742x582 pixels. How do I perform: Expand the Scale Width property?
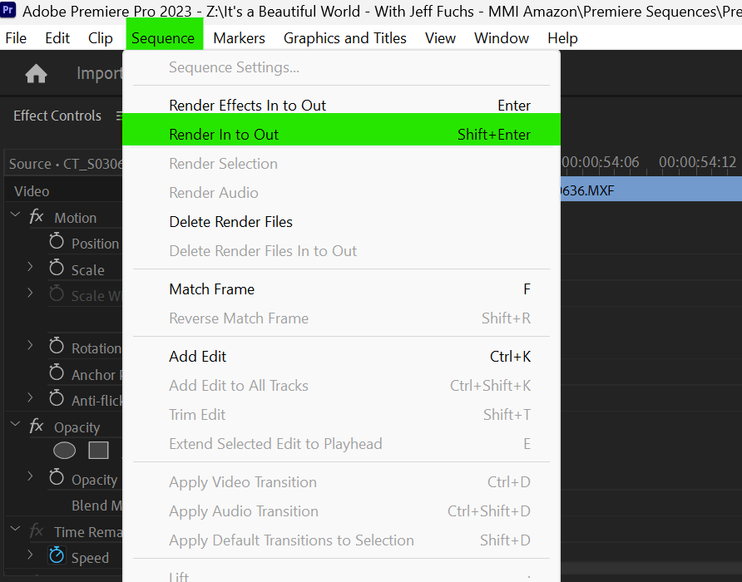(30, 293)
